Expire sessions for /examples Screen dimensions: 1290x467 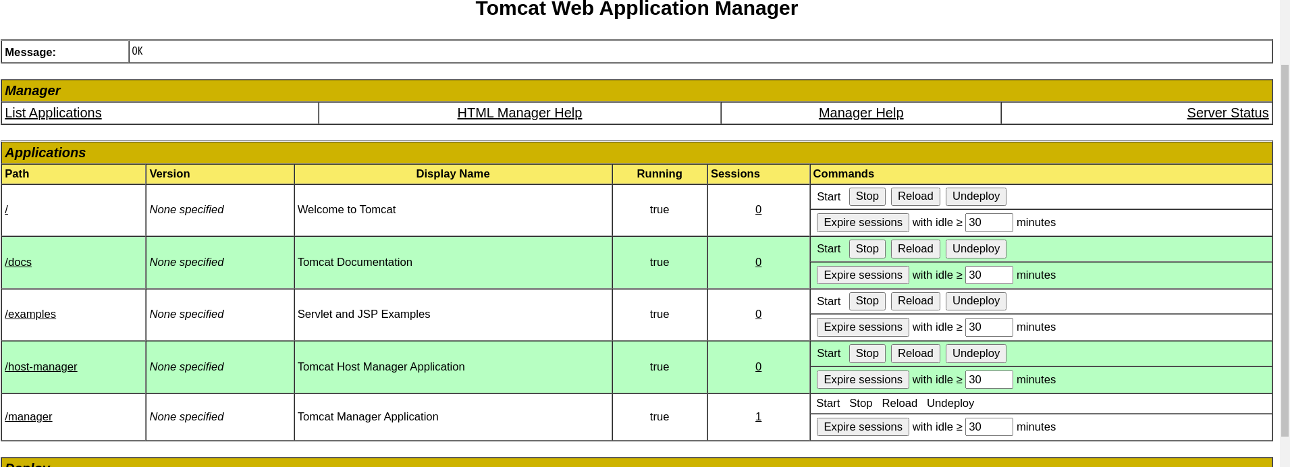pos(863,327)
